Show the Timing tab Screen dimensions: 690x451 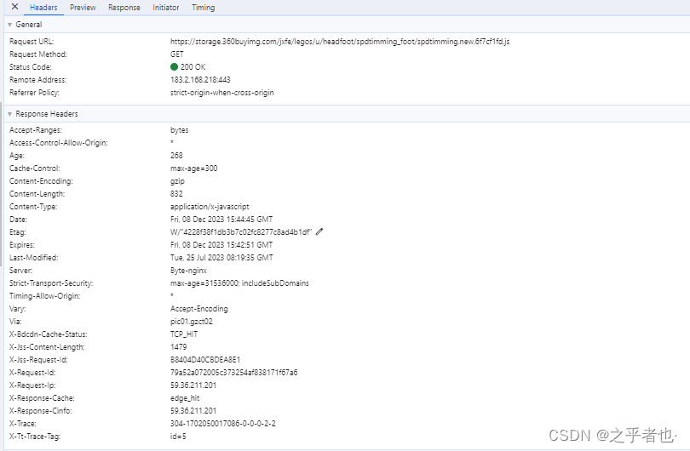point(204,8)
